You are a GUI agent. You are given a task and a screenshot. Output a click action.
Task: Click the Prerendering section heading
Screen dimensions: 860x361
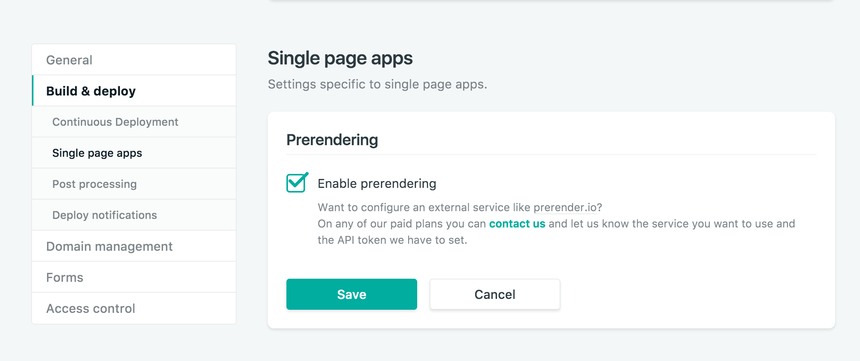point(332,139)
